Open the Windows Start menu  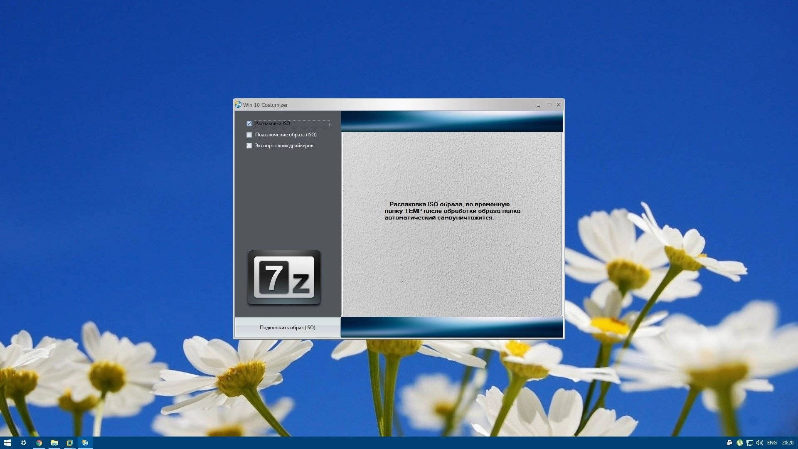[7, 443]
